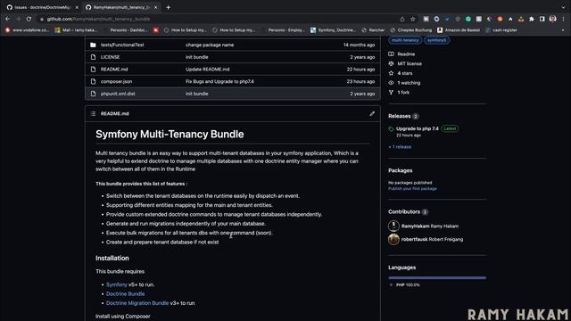Viewport: 571px width, 321px height.
Task: Go back to previous page
Action: point(8,19)
